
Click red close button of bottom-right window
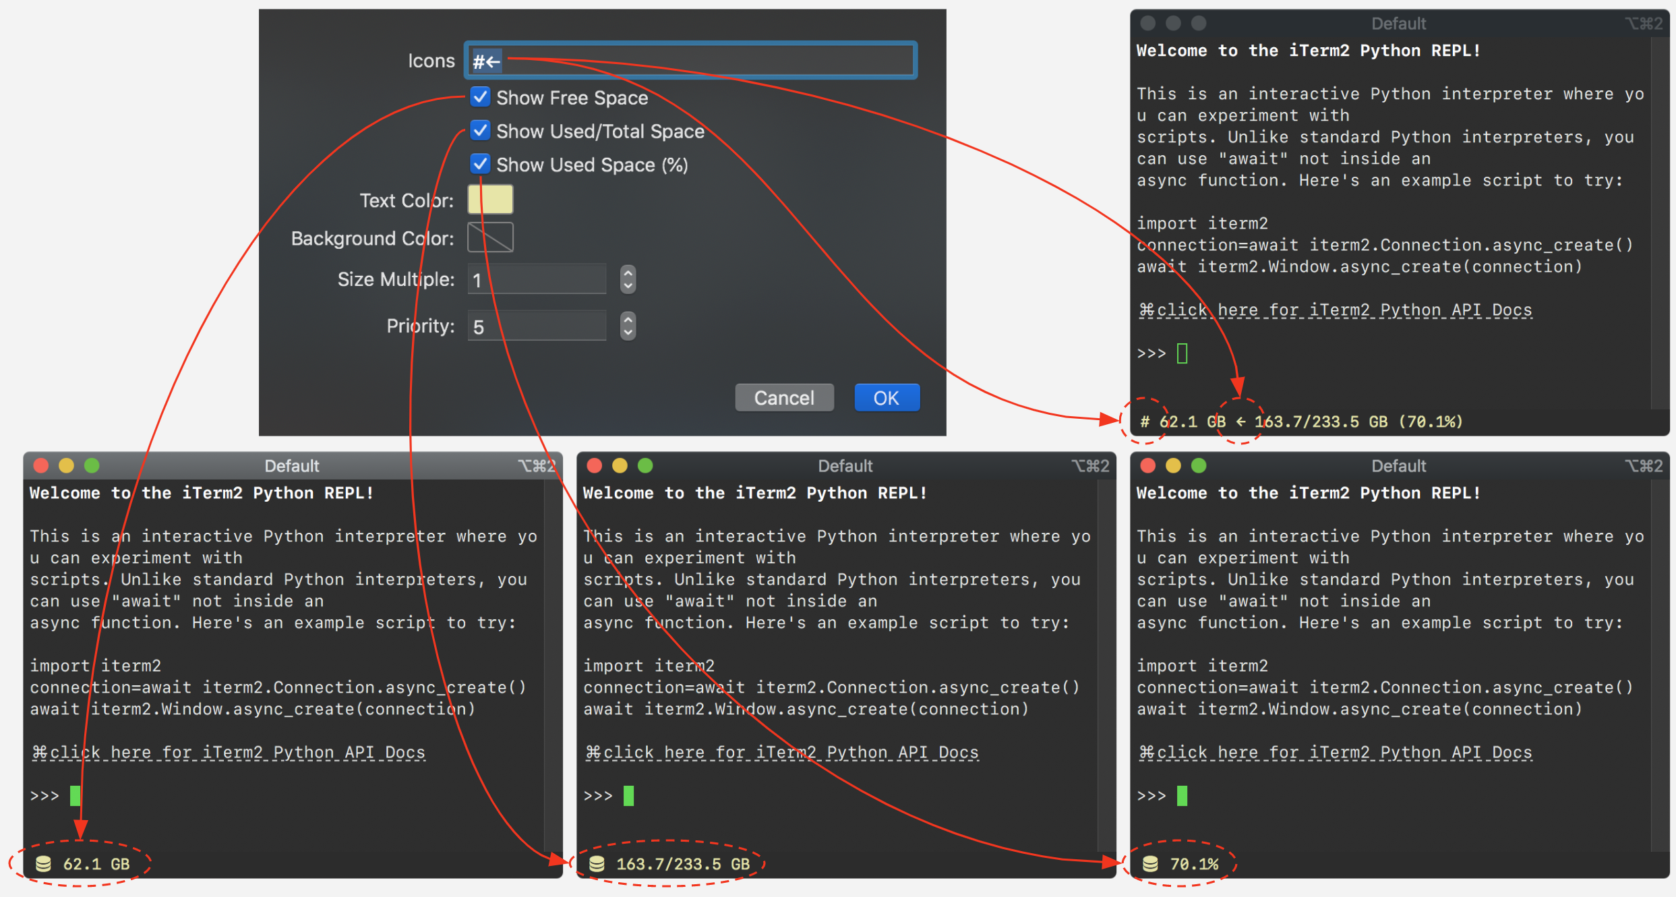tap(1148, 465)
